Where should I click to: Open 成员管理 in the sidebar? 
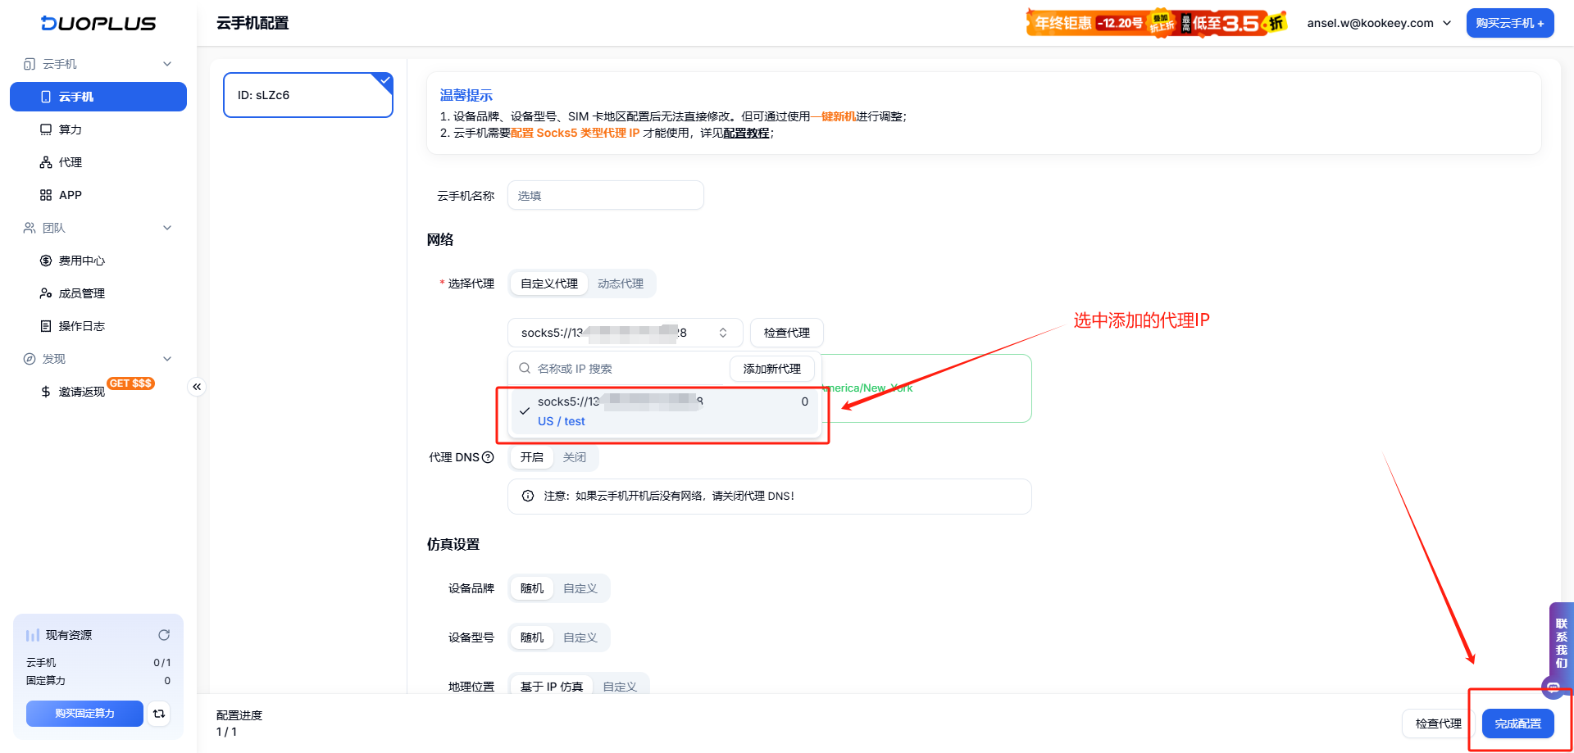tap(82, 293)
